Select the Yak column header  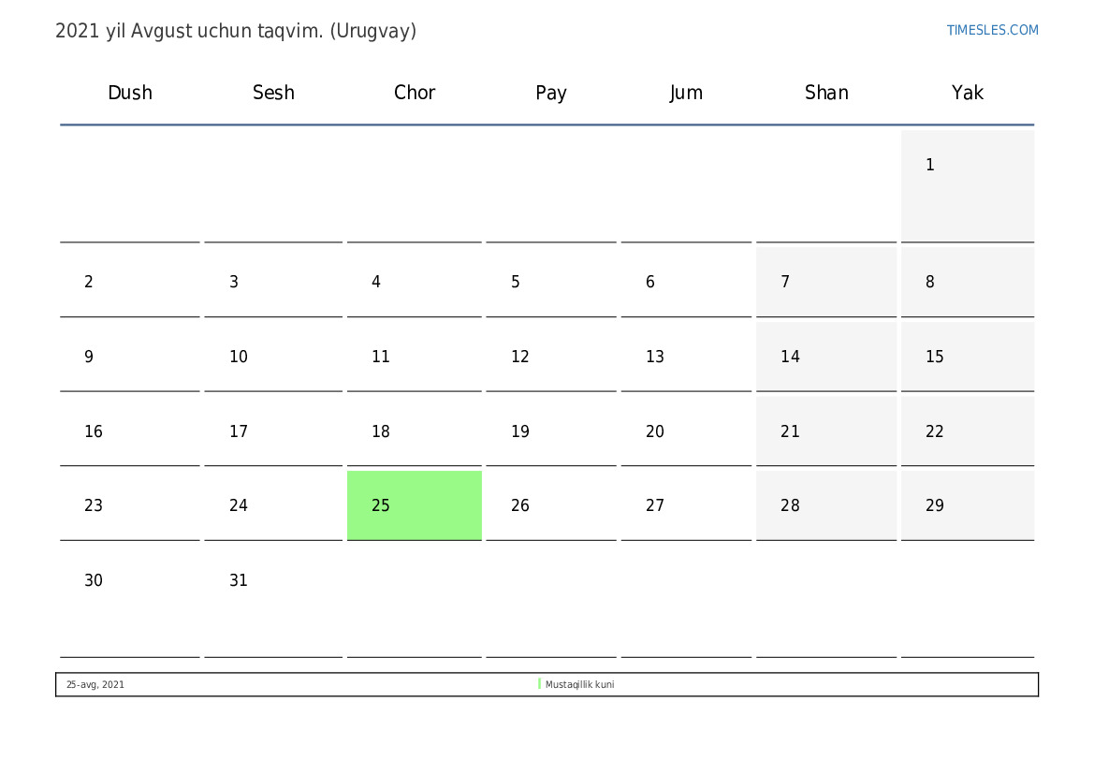point(967,93)
